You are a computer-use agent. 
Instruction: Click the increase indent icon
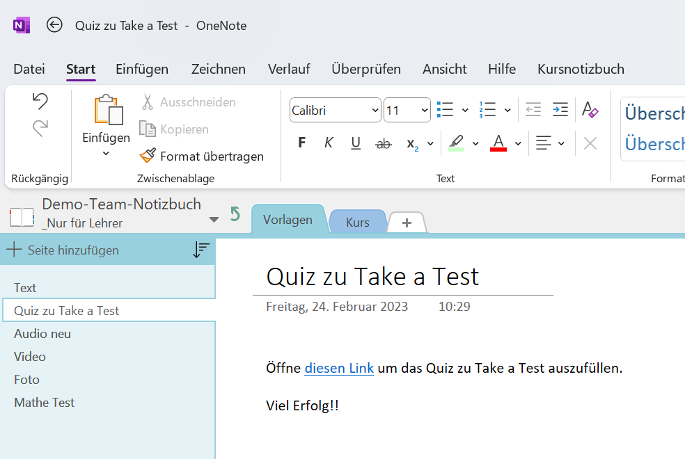coord(560,110)
